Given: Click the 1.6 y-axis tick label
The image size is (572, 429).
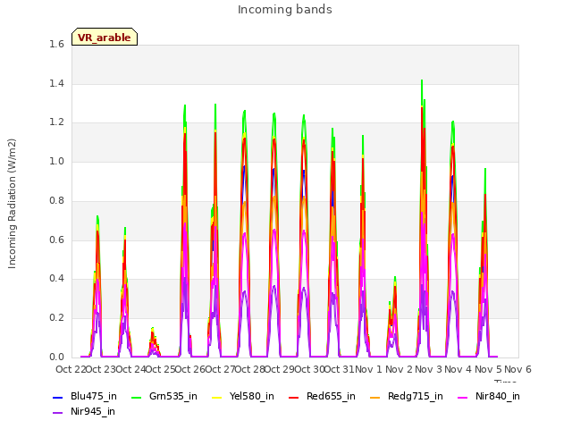Looking at the screenshot, I should (56, 44).
